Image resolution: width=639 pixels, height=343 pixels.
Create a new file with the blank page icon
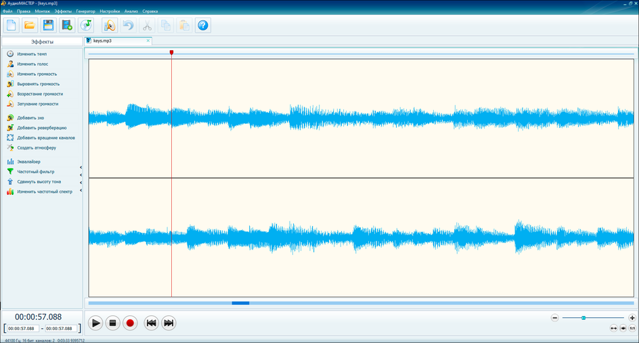(11, 26)
